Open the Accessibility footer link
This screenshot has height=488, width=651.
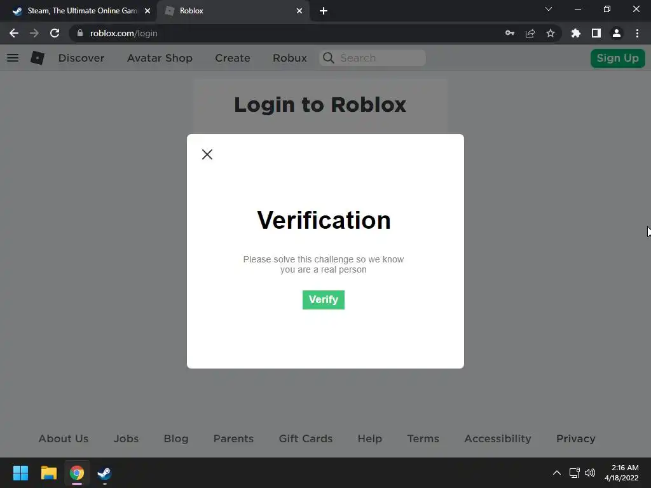(497, 438)
